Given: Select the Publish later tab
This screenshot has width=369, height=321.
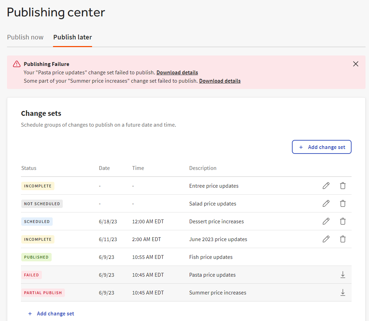Looking at the screenshot, I should tap(73, 37).
